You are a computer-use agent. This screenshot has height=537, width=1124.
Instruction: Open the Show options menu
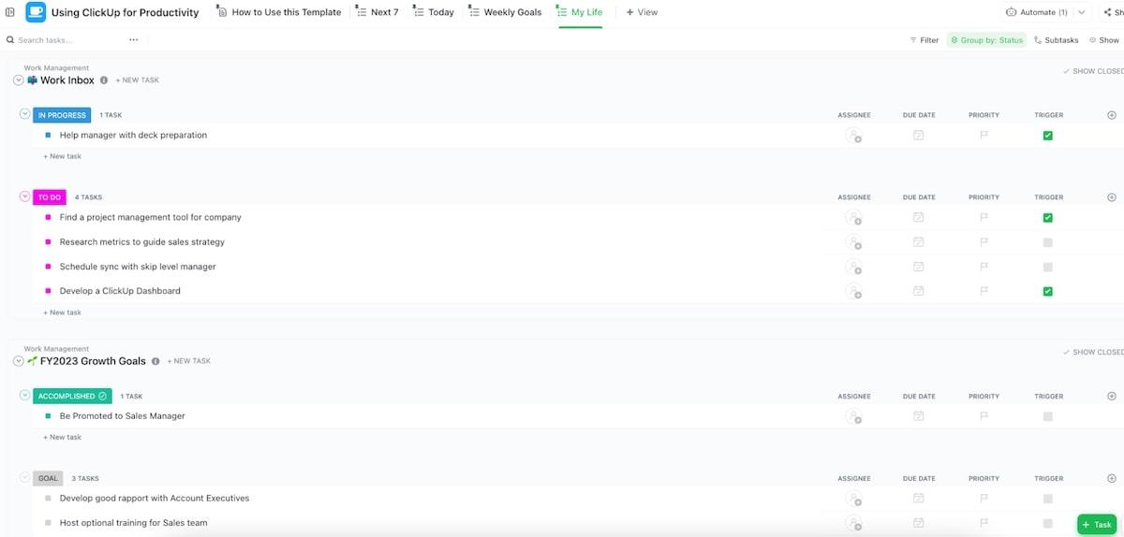pos(1105,40)
